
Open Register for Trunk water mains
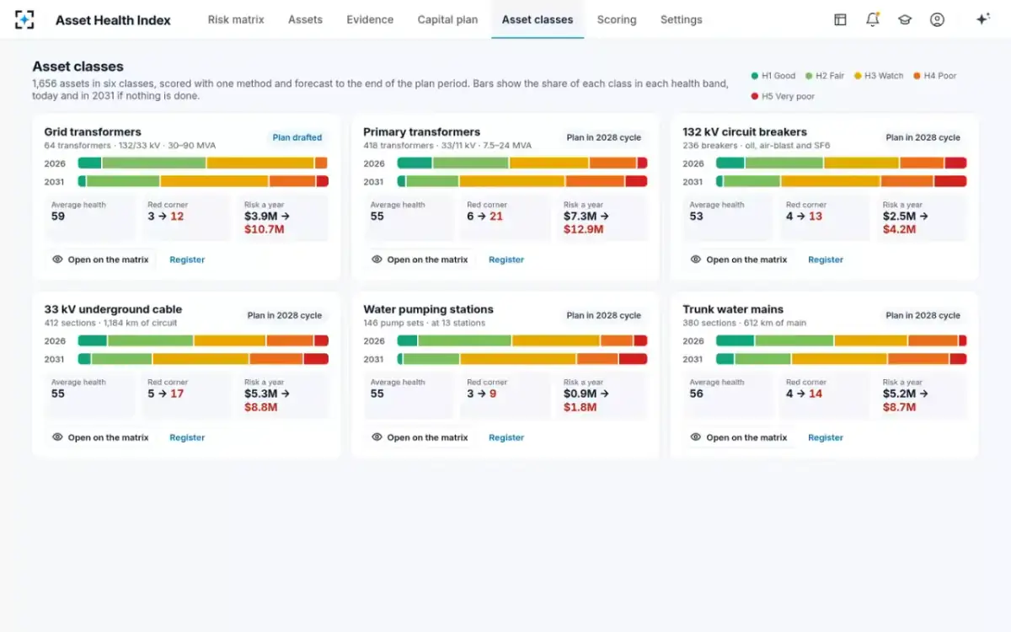click(x=826, y=437)
